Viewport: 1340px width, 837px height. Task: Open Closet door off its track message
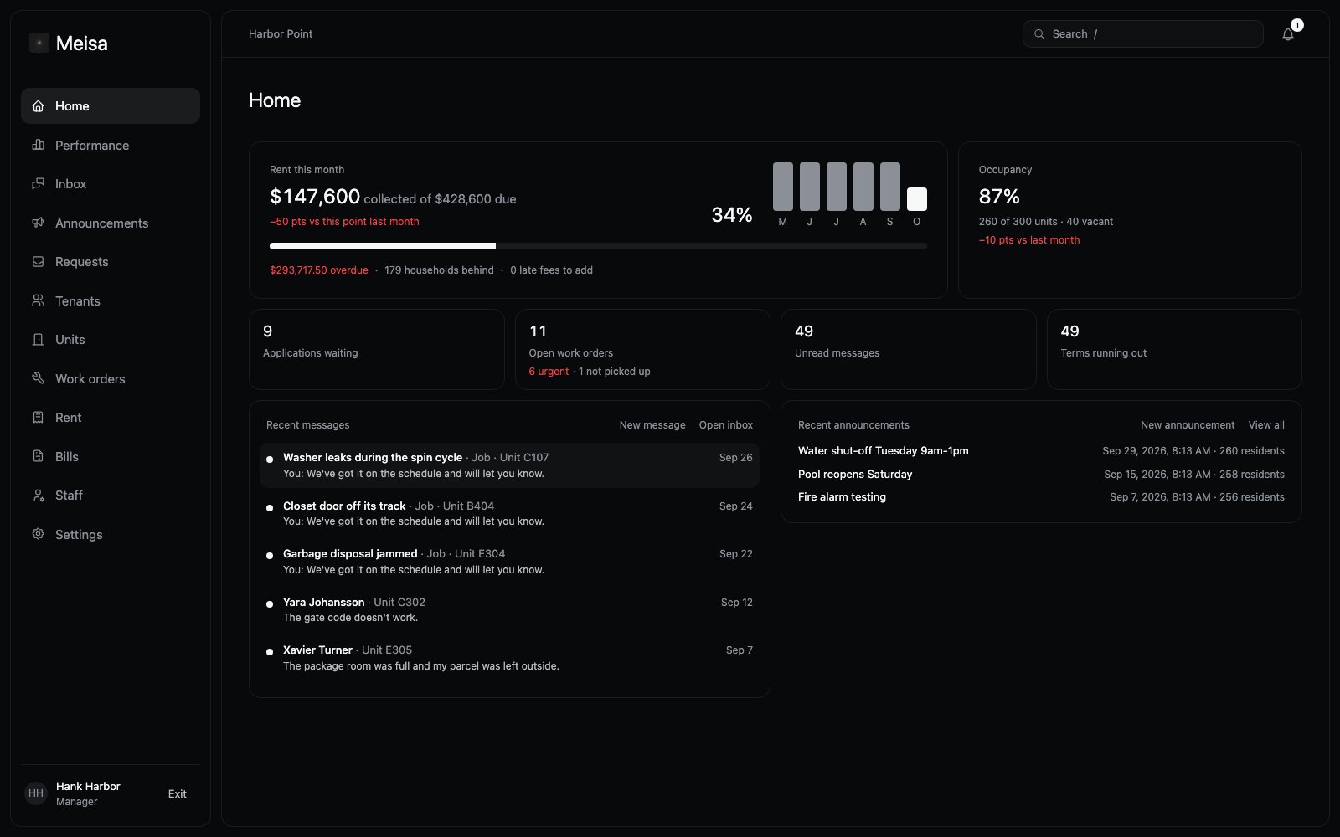[509, 514]
